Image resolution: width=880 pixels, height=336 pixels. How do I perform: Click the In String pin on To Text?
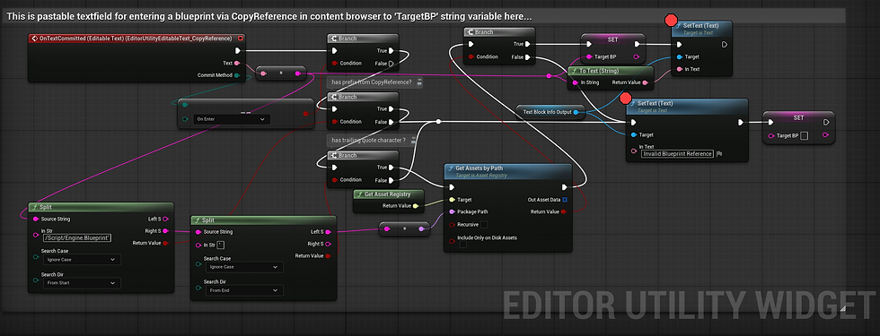(575, 82)
